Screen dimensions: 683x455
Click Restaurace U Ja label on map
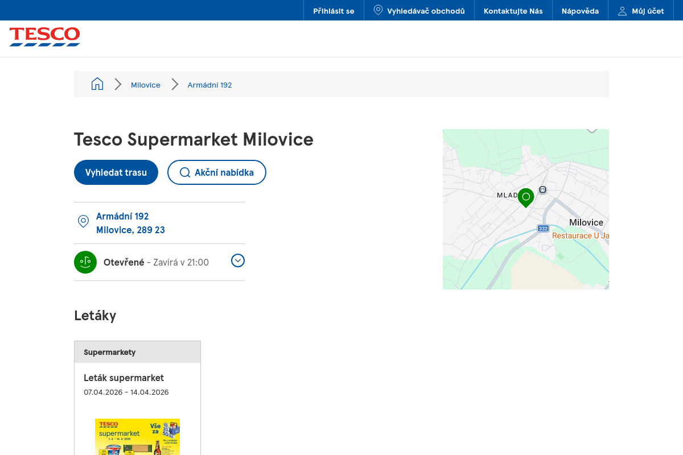pos(581,235)
